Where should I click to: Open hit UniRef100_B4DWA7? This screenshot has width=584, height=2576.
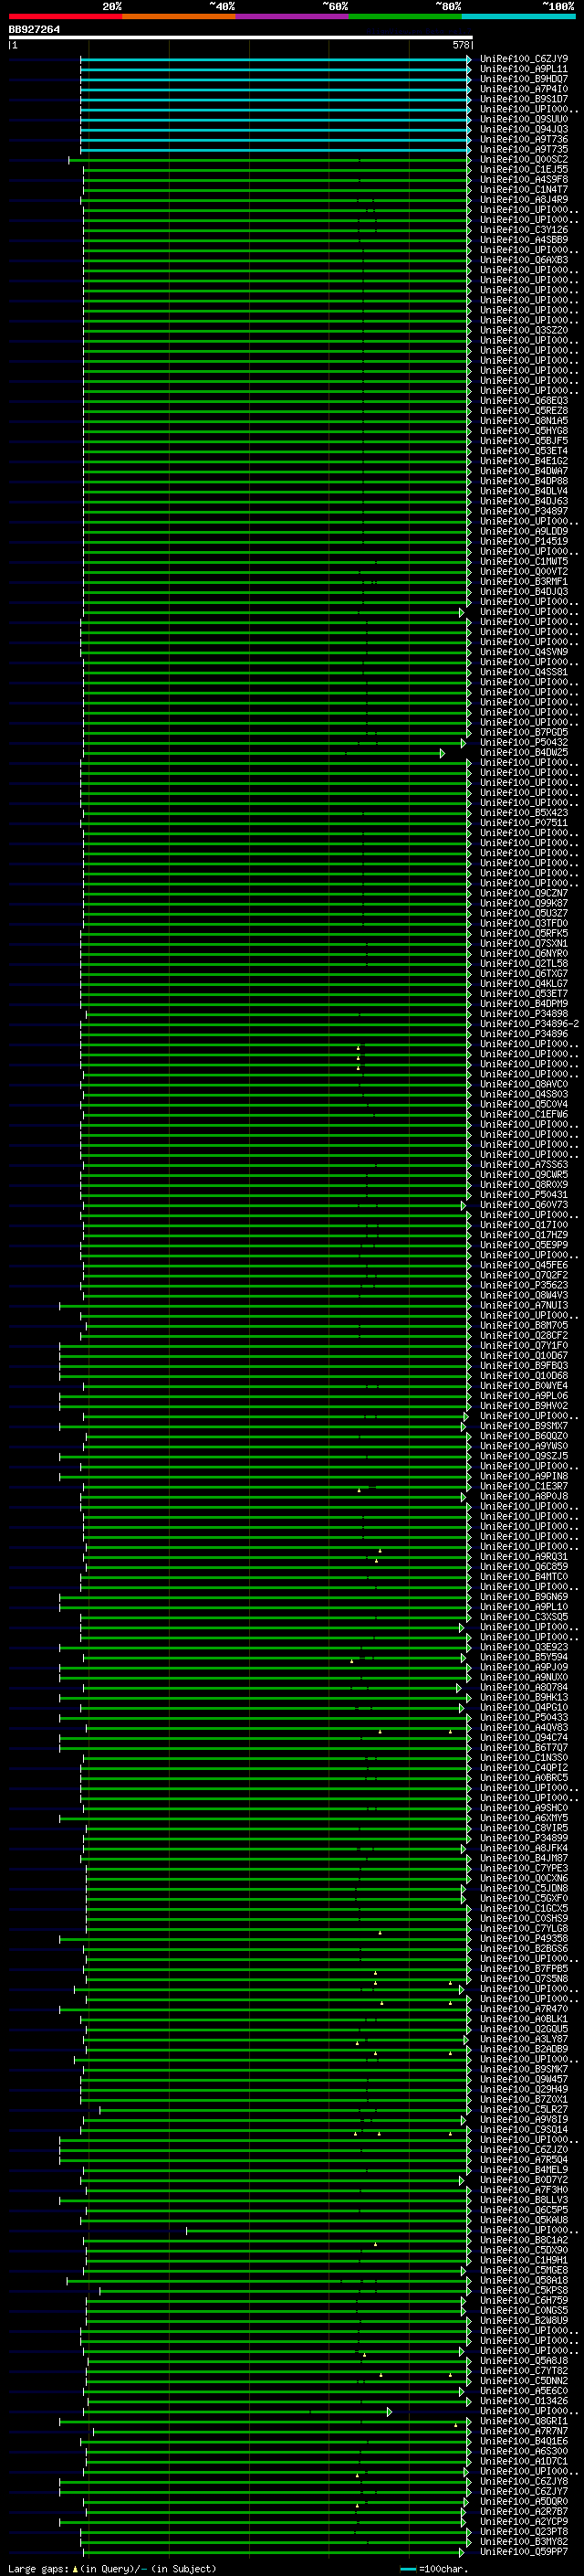(x=524, y=471)
